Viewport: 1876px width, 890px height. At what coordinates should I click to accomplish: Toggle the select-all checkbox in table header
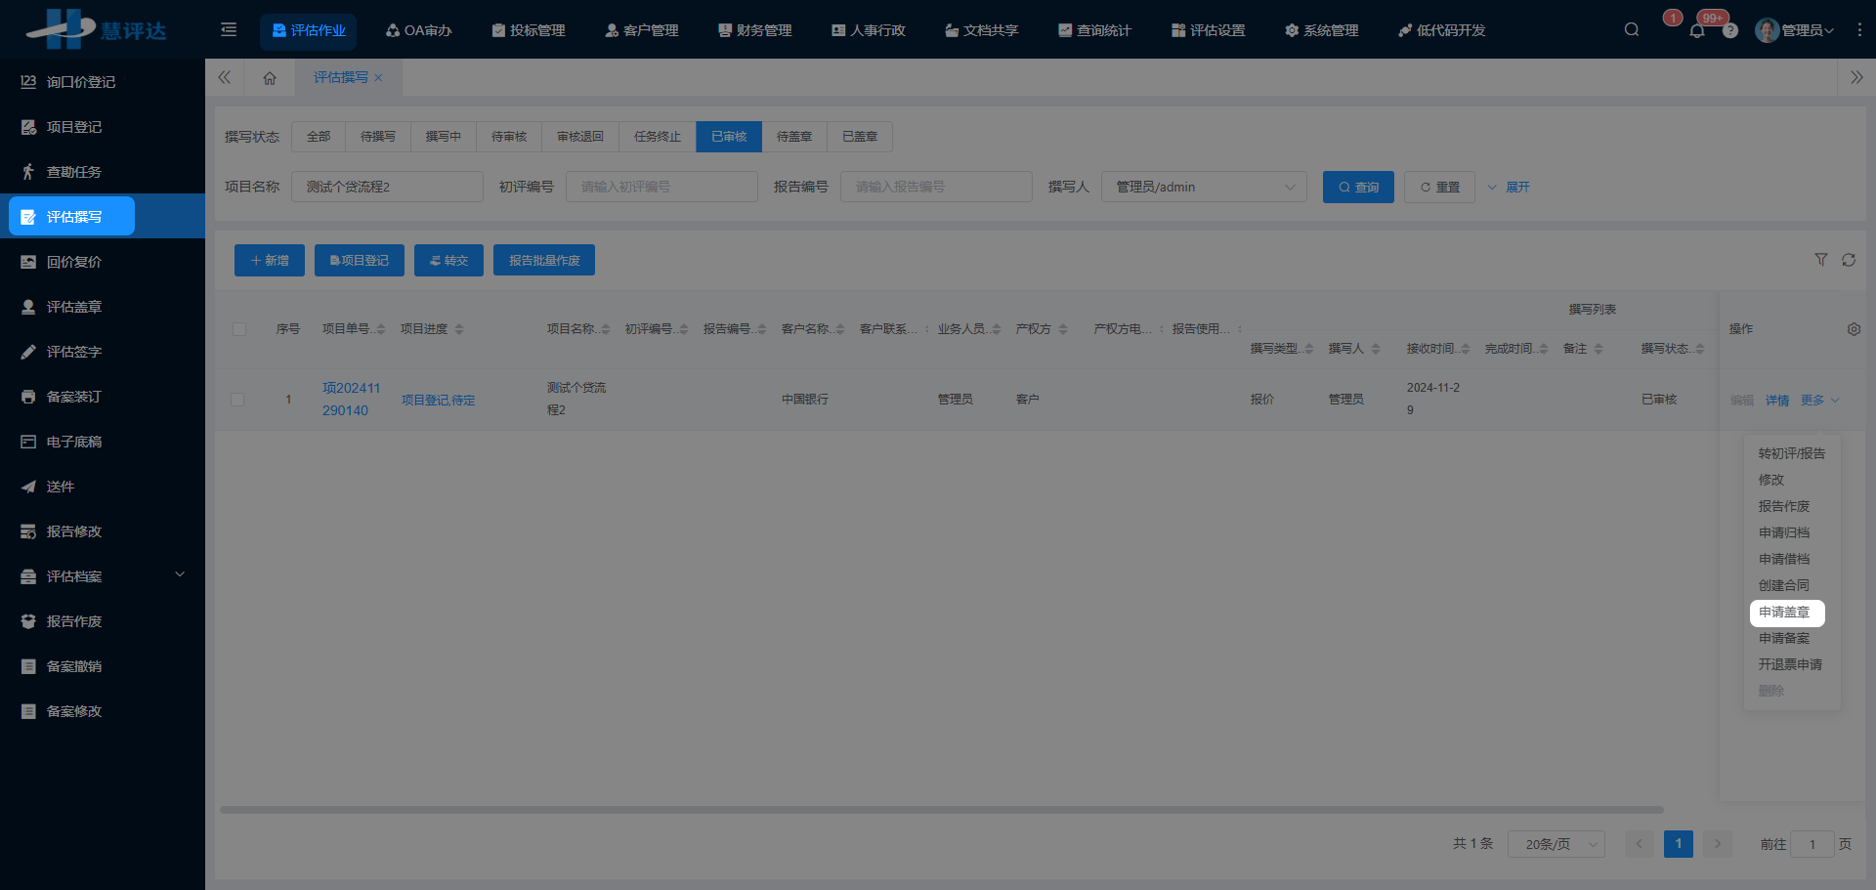[x=239, y=329]
